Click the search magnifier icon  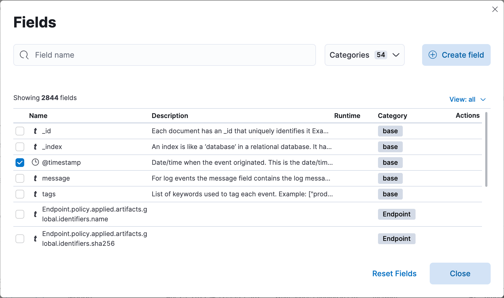click(x=24, y=55)
